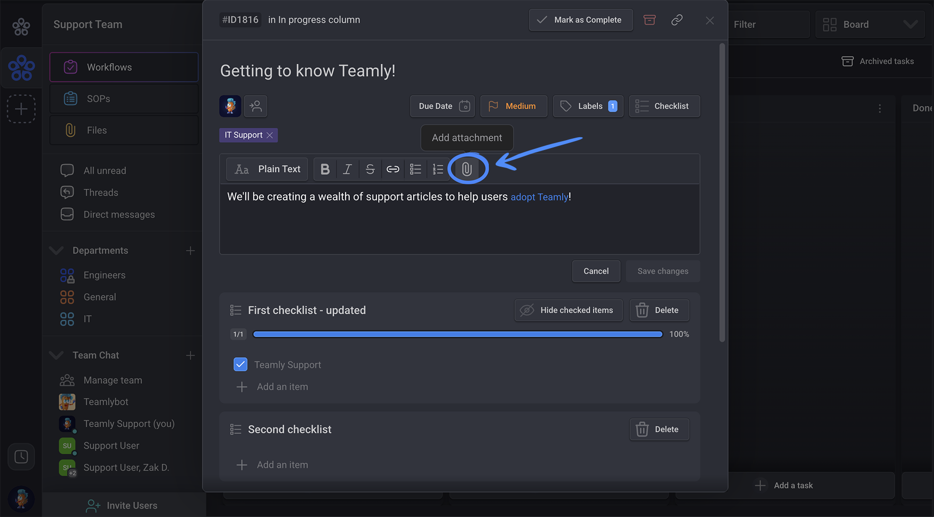Open Manage team
This screenshot has width=934, height=517.
pyautogui.click(x=112, y=380)
